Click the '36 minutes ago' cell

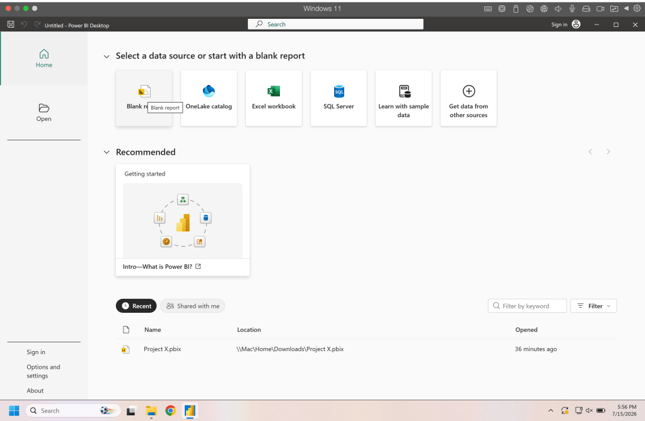pos(536,349)
